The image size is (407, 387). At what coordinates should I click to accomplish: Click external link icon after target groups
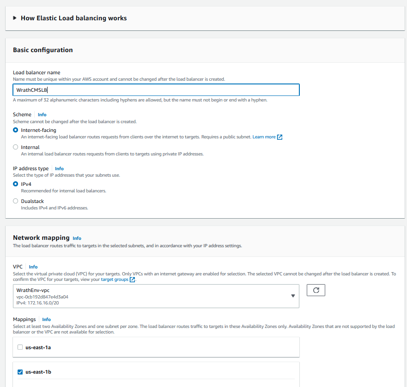(133, 280)
